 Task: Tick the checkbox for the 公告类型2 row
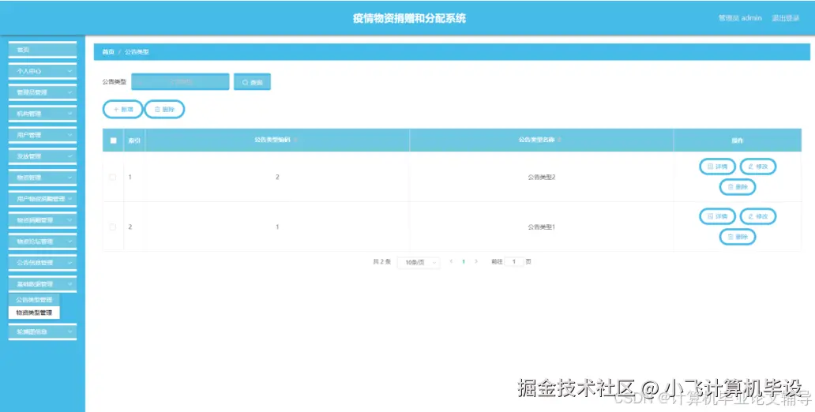click(x=113, y=177)
